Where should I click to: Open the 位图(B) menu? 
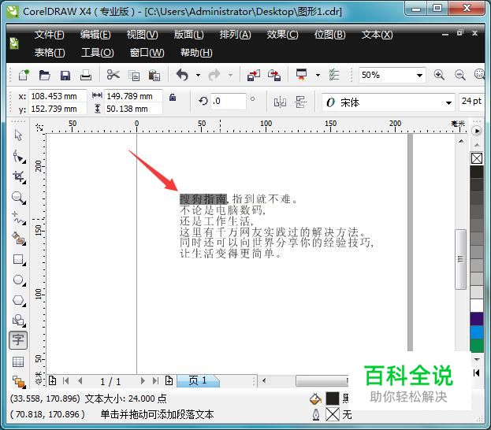coord(330,35)
